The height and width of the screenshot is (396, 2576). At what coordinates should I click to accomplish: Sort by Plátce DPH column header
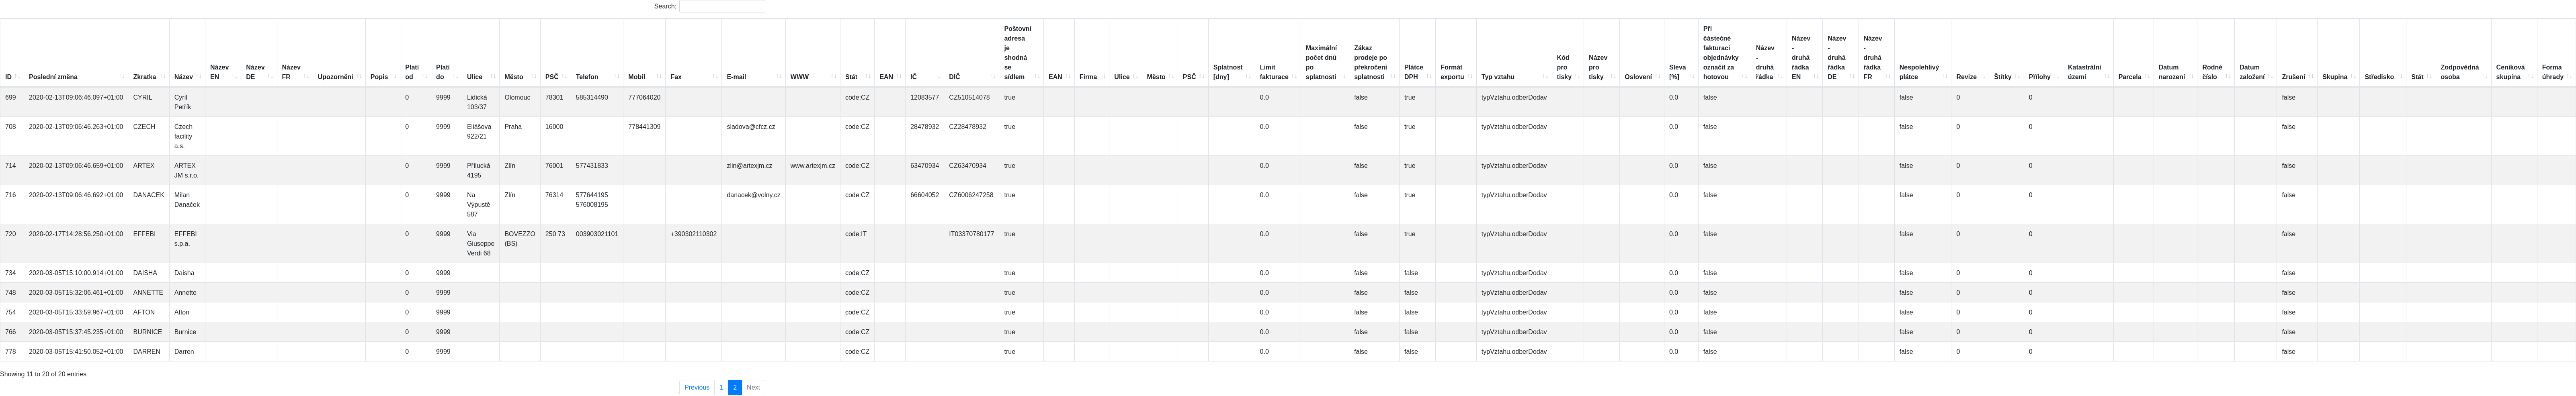pyautogui.click(x=1417, y=53)
